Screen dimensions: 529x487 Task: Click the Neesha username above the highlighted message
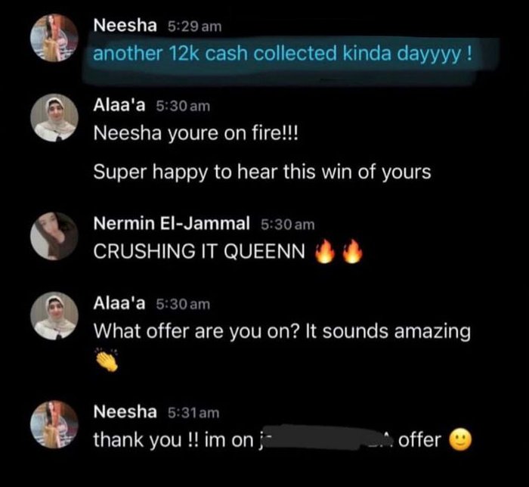point(125,26)
